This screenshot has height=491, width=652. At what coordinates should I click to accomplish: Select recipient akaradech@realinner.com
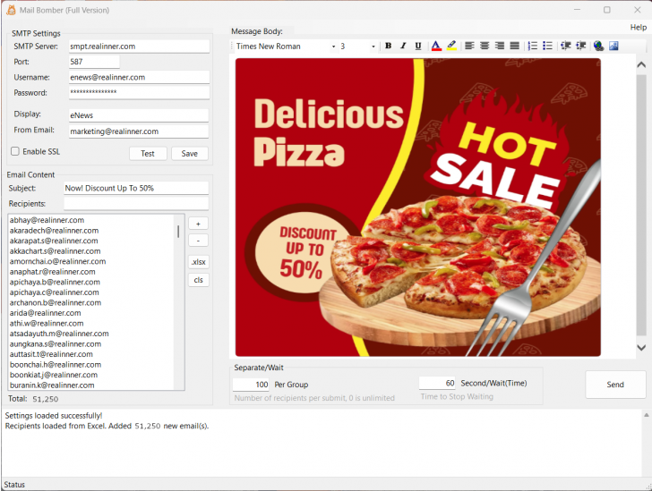click(54, 231)
